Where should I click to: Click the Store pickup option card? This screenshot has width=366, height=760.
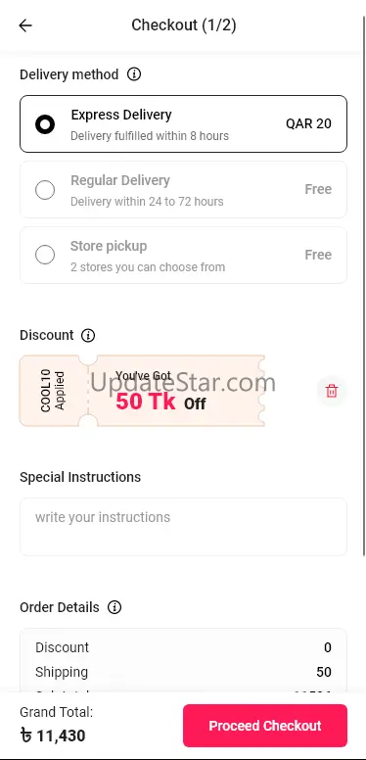pos(183,255)
